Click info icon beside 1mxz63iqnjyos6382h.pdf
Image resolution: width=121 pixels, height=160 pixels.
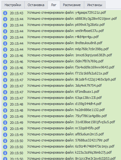(x=5, y=56)
